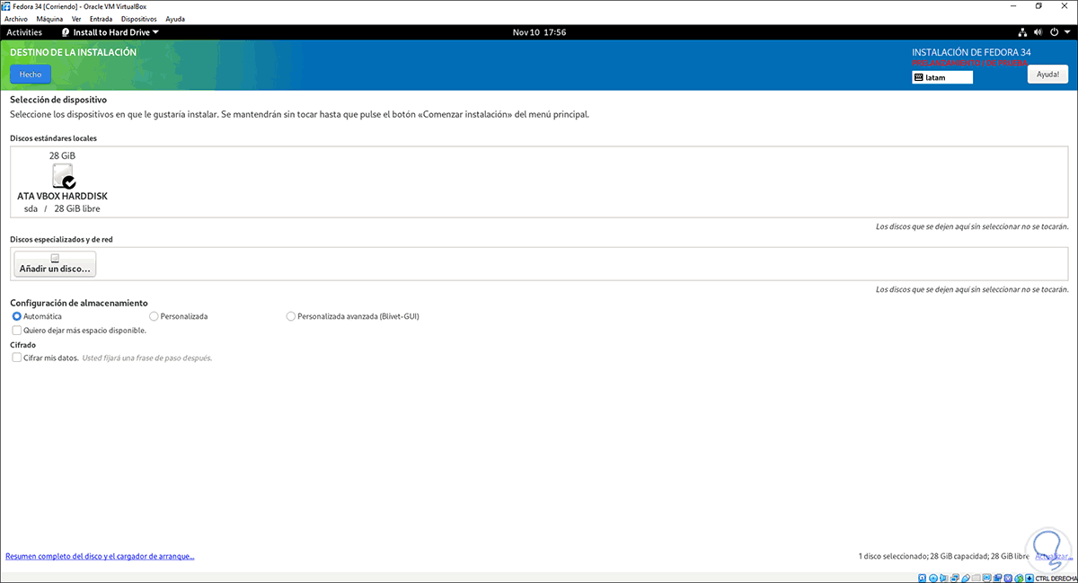Select the ATA VBOX HARDDISK disk icon

[62, 176]
